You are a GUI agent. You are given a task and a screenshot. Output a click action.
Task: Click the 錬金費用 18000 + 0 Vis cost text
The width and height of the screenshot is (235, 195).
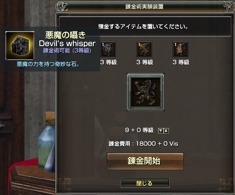click(143, 143)
